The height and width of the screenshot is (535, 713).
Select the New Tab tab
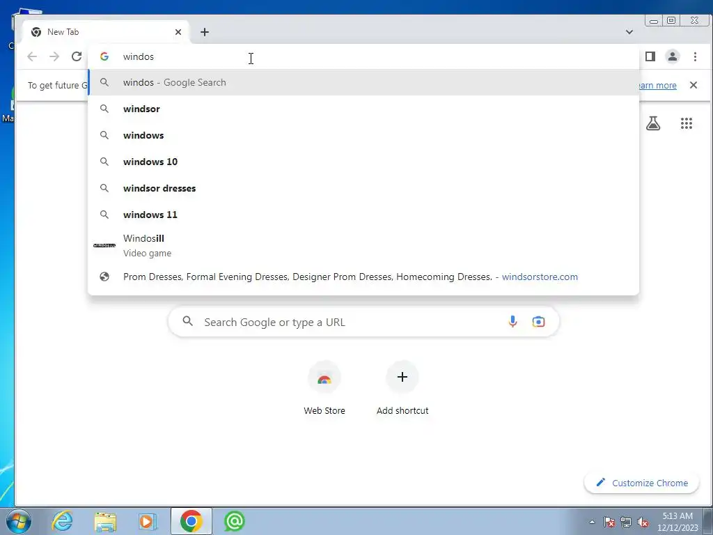coord(106,32)
